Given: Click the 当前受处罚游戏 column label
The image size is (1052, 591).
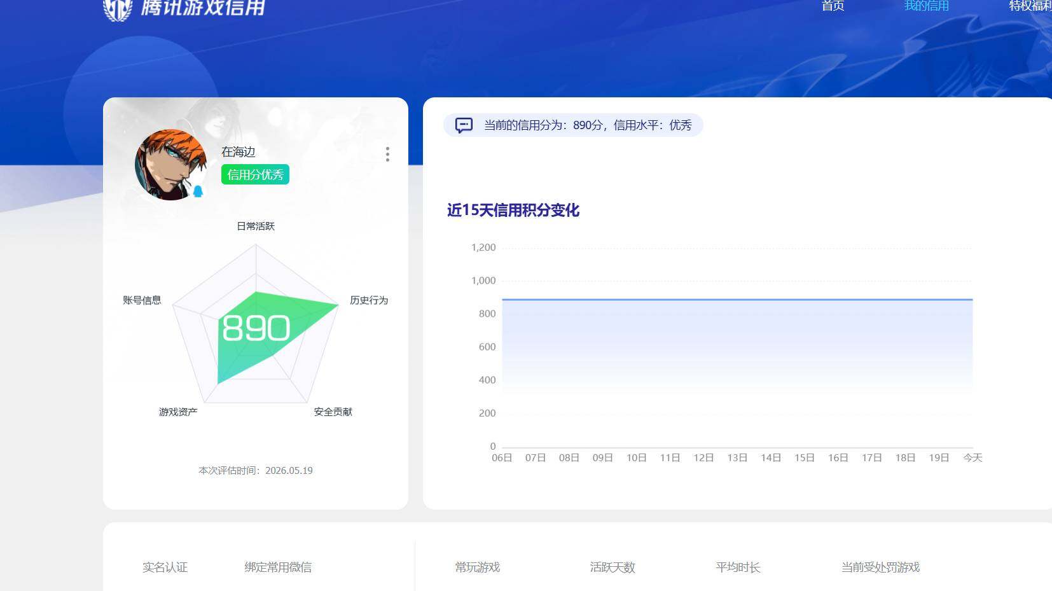Looking at the screenshot, I should coord(880,567).
